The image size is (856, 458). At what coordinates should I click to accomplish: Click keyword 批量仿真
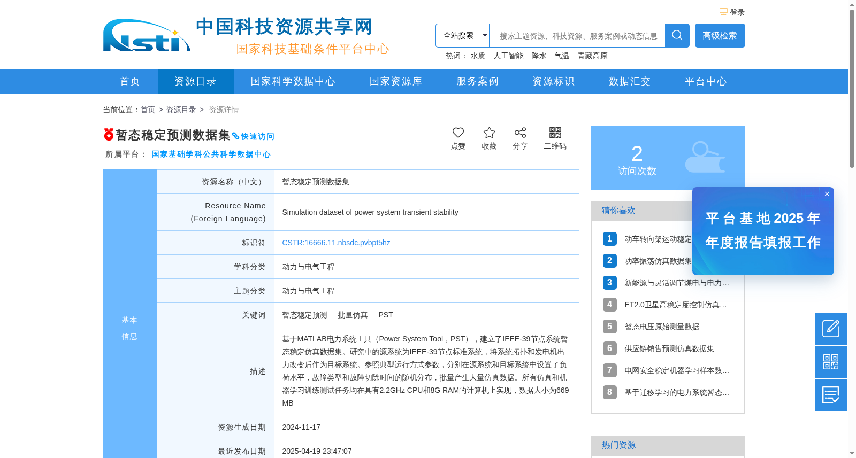(x=353, y=315)
